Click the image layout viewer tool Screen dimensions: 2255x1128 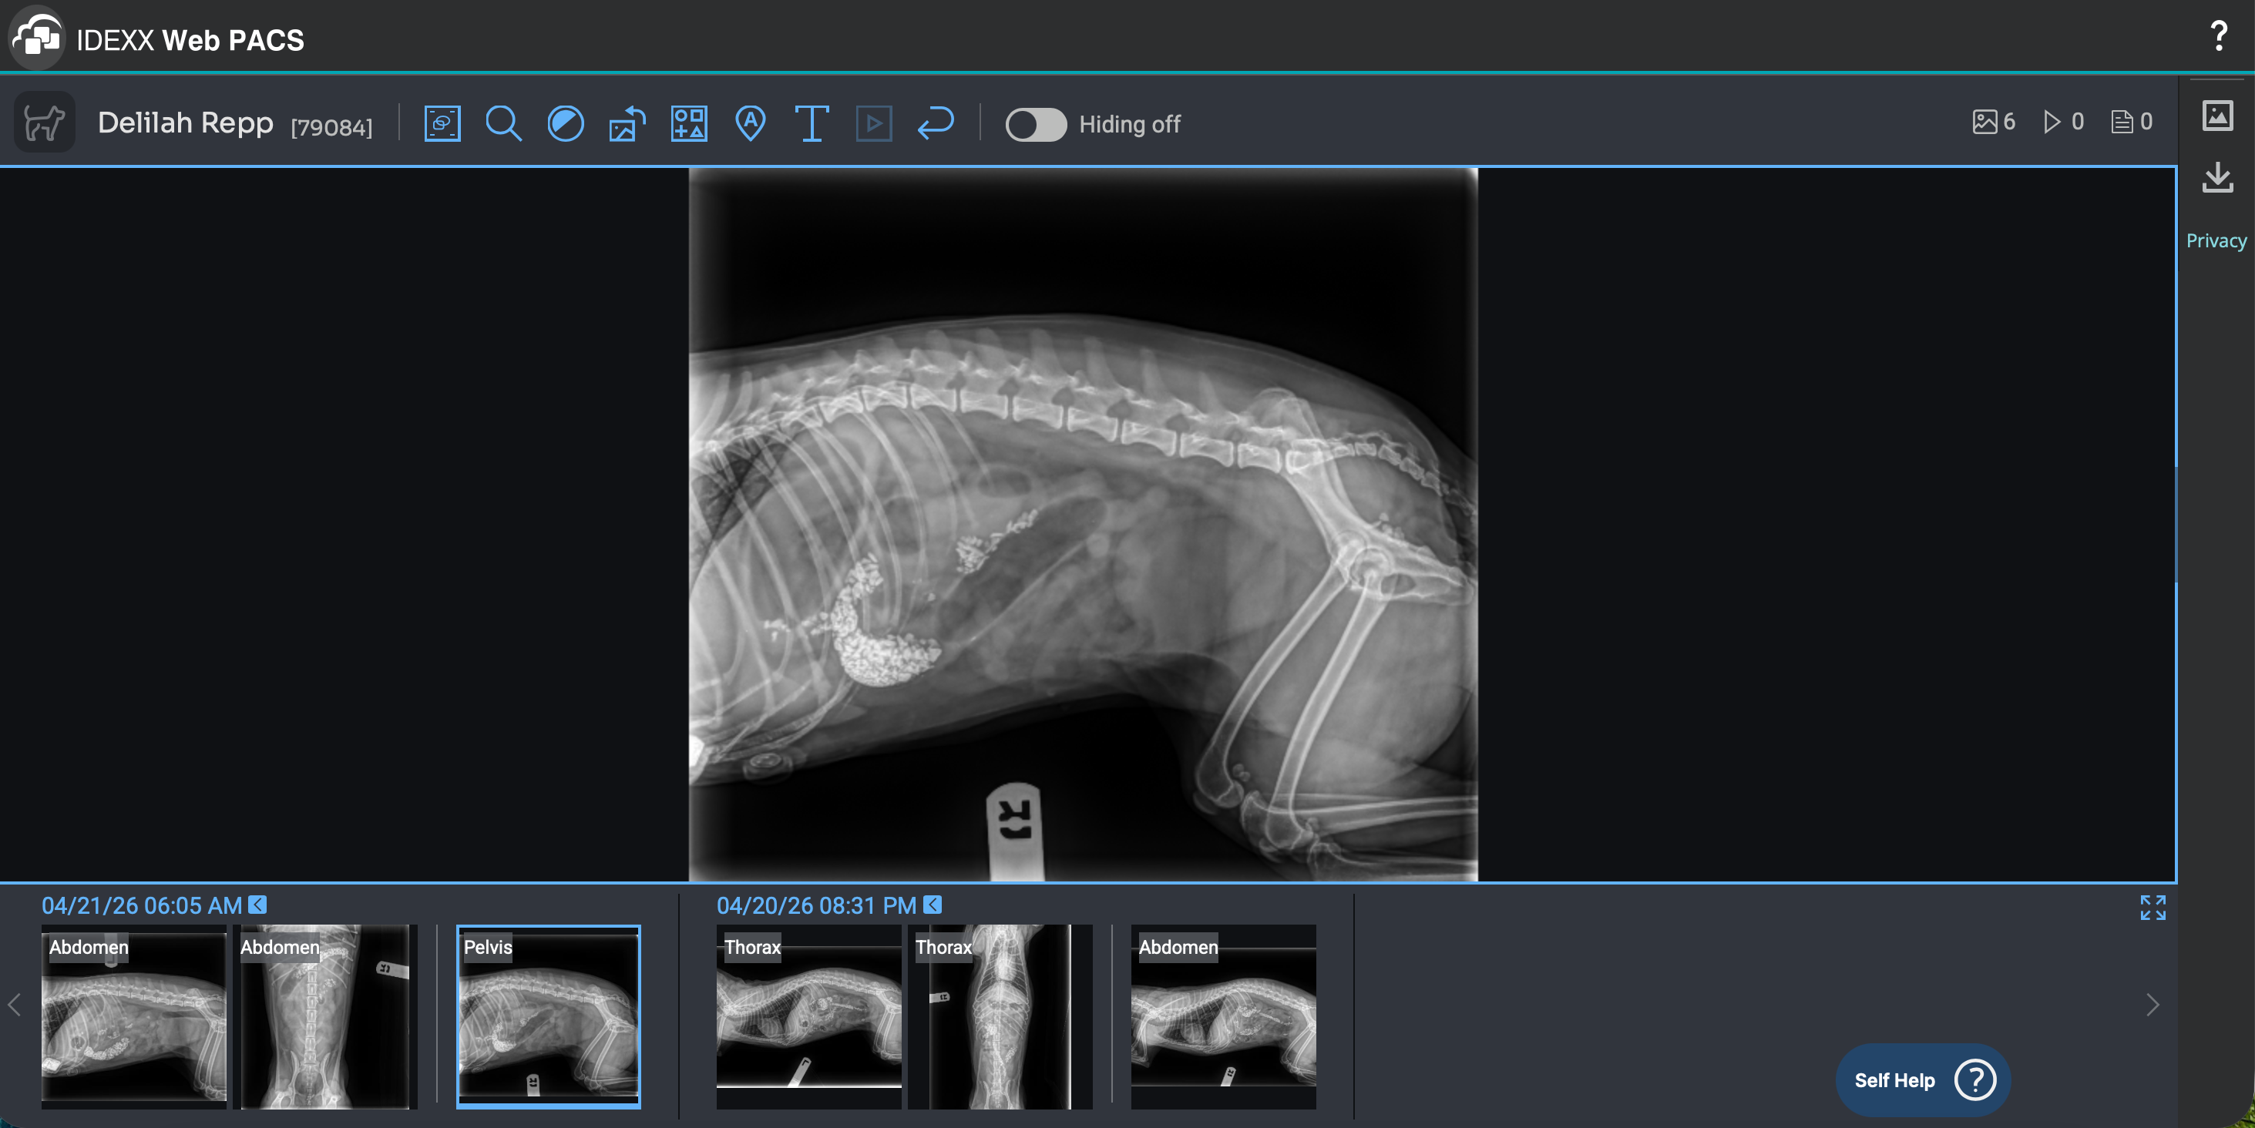442,123
